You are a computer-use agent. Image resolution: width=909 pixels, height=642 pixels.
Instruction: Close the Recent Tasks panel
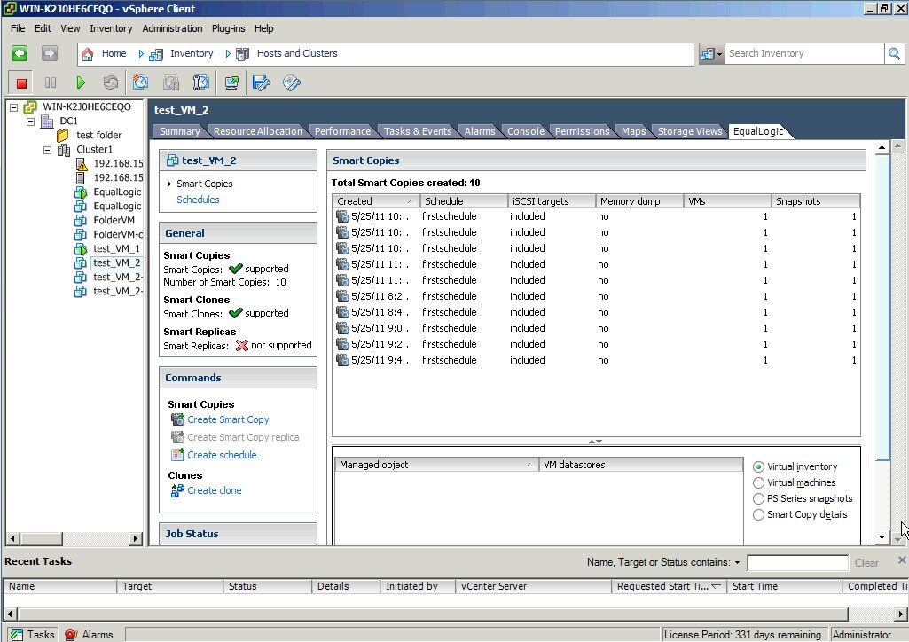click(x=902, y=560)
